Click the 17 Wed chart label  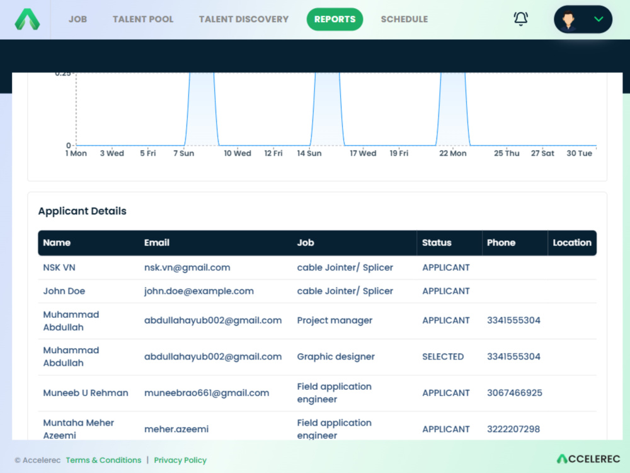pyautogui.click(x=363, y=153)
